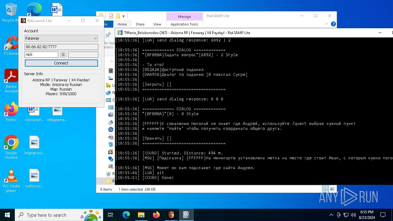The width and height of the screenshot is (393, 221).
Task: Launch VLC media player from the desktop
Action: click(11, 180)
